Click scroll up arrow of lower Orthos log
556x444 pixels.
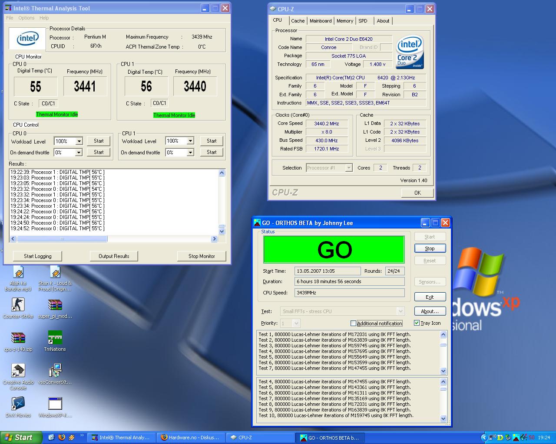(x=443, y=382)
